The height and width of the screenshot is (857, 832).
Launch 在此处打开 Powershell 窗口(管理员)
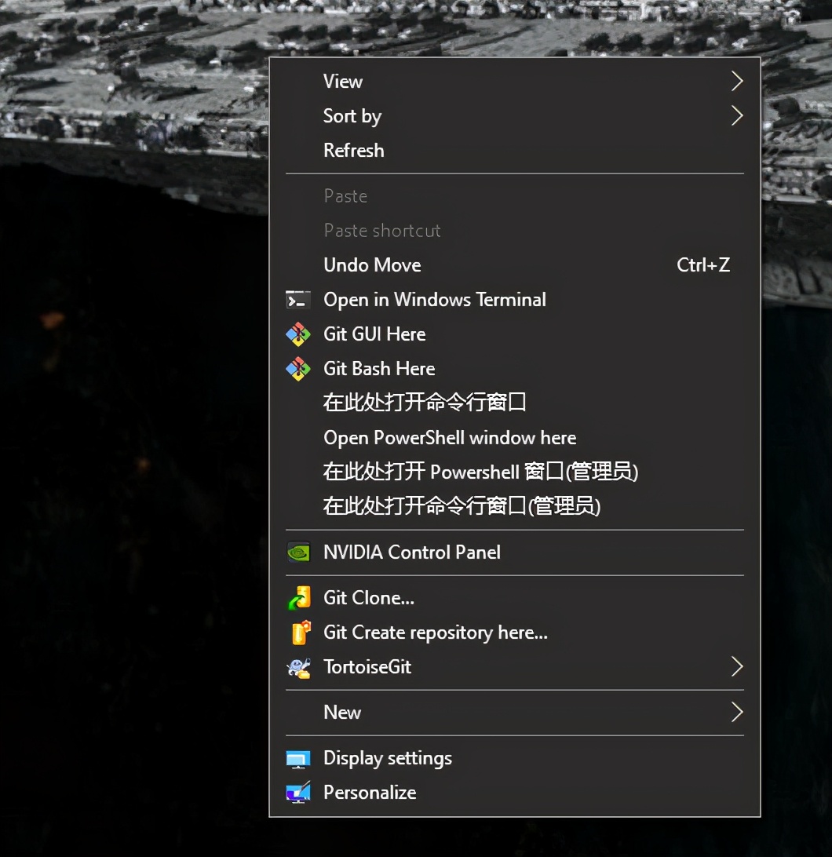click(481, 472)
